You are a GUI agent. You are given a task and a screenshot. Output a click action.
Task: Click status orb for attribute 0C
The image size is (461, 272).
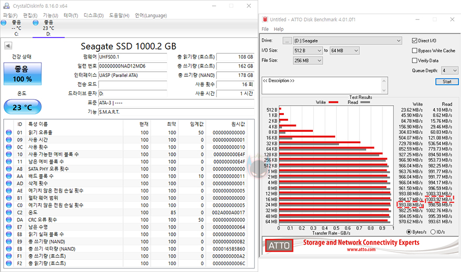9,147
